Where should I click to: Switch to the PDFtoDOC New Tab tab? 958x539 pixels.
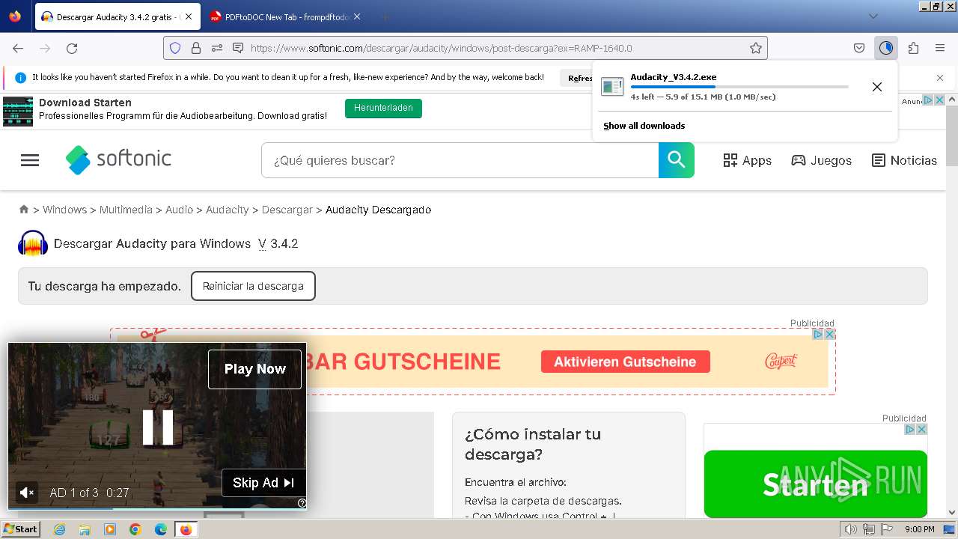pyautogui.click(x=285, y=16)
